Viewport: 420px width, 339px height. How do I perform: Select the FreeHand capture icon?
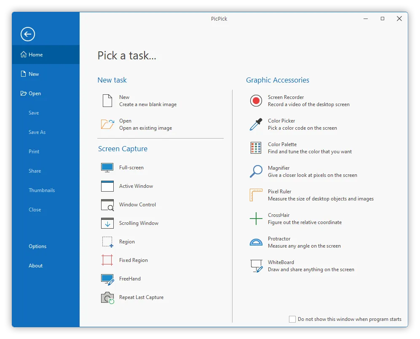coord(107,279)
